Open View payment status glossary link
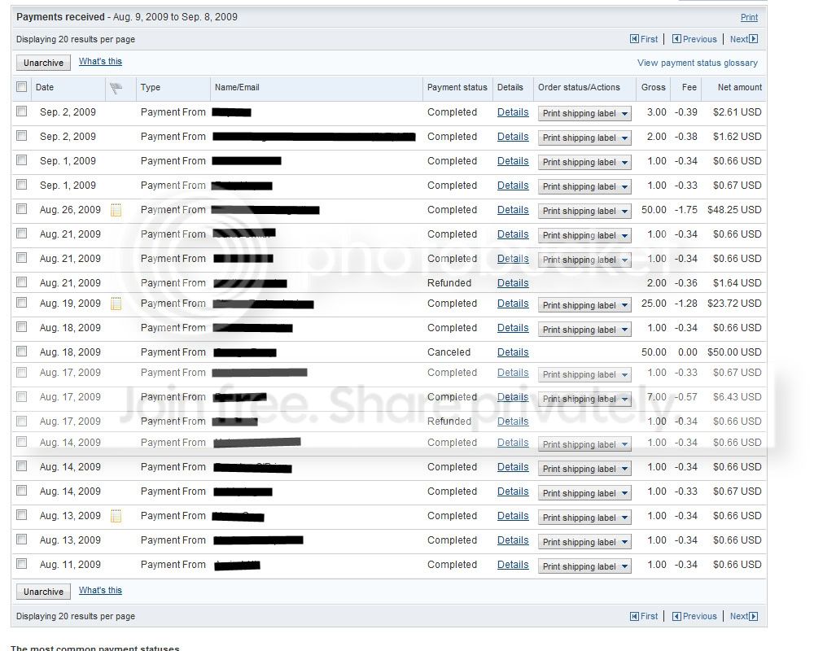This screenshot has height=651, width=814. pyautogui.click(x=698, y=63)
